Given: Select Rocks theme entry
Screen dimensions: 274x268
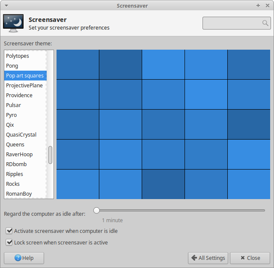Looking at the screenshot, I should (x=25, y=184).
